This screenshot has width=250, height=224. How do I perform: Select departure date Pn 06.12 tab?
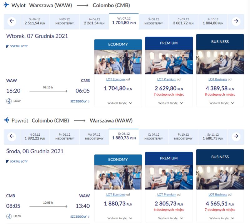tap(94, 22)
